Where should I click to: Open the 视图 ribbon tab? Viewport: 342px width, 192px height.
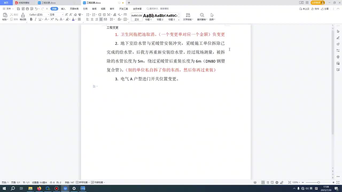tap(103, 9)
